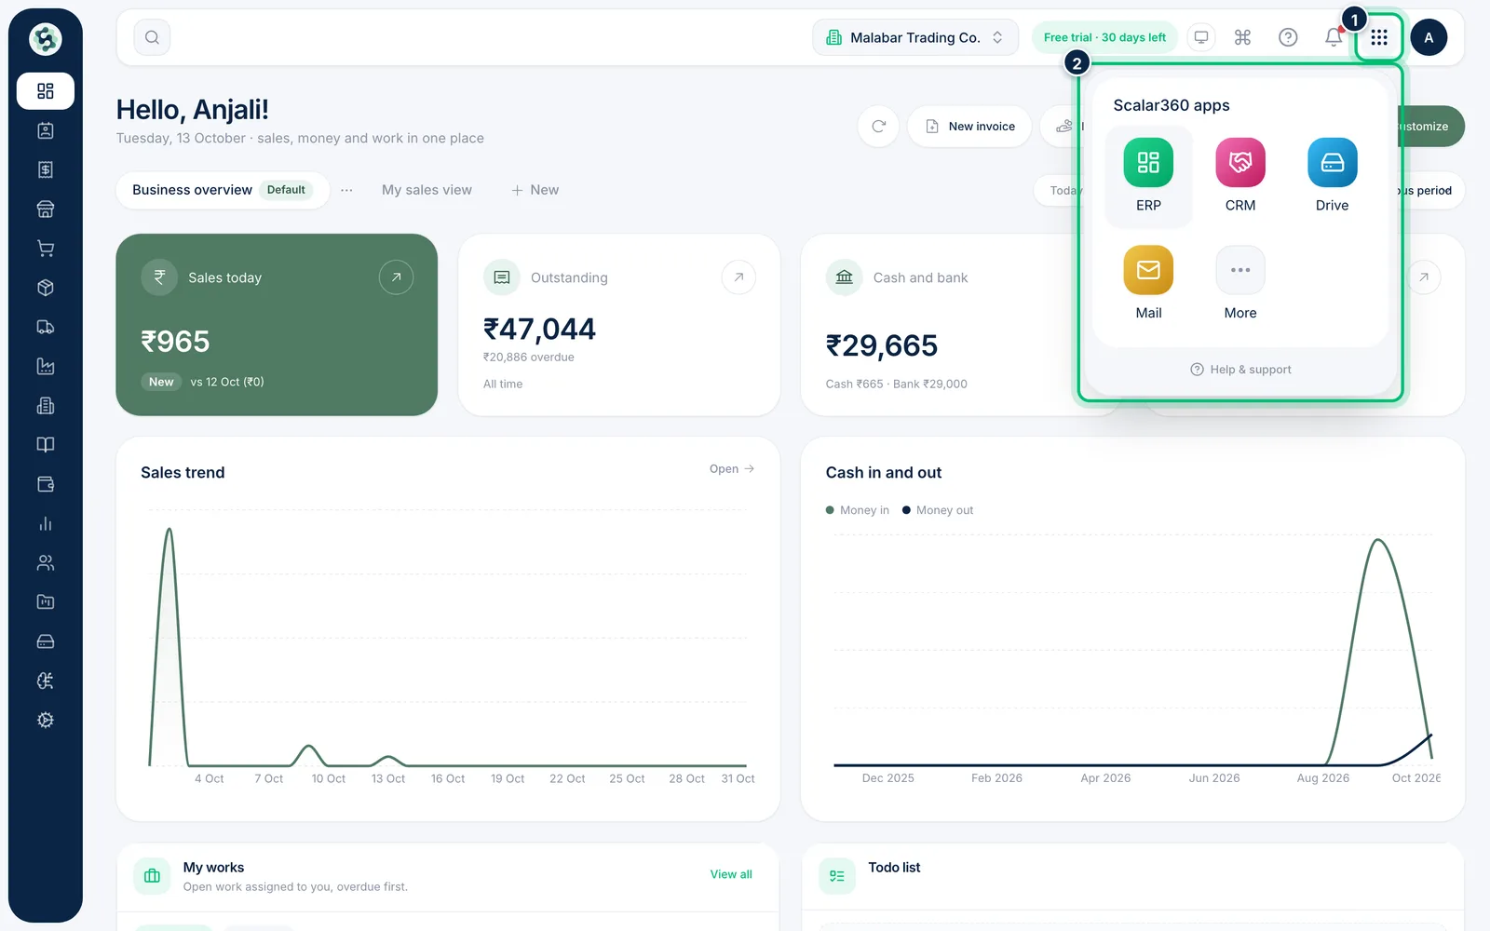Click the New invoice button

coord(970,127)
